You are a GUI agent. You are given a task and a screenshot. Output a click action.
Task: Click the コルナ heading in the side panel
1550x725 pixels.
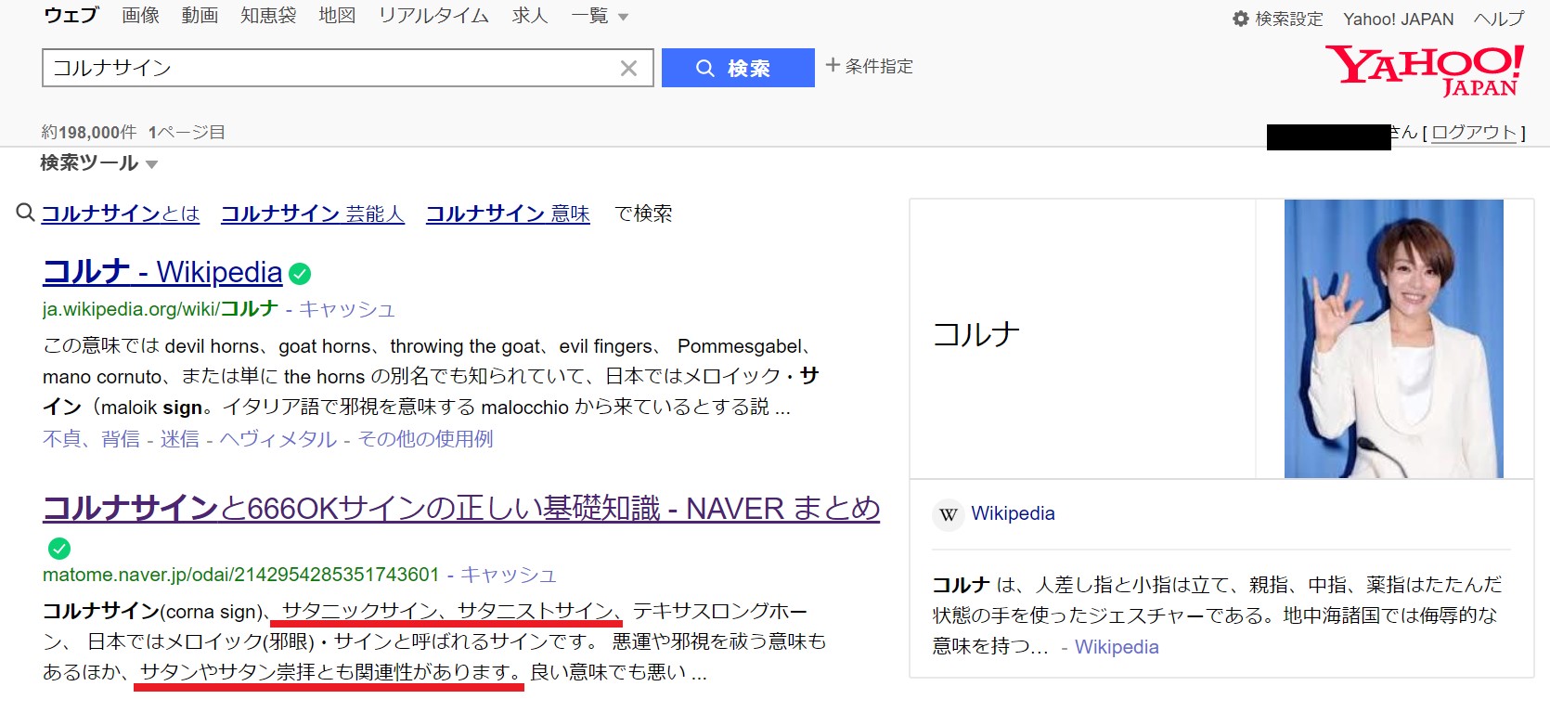tap(976, 335)
